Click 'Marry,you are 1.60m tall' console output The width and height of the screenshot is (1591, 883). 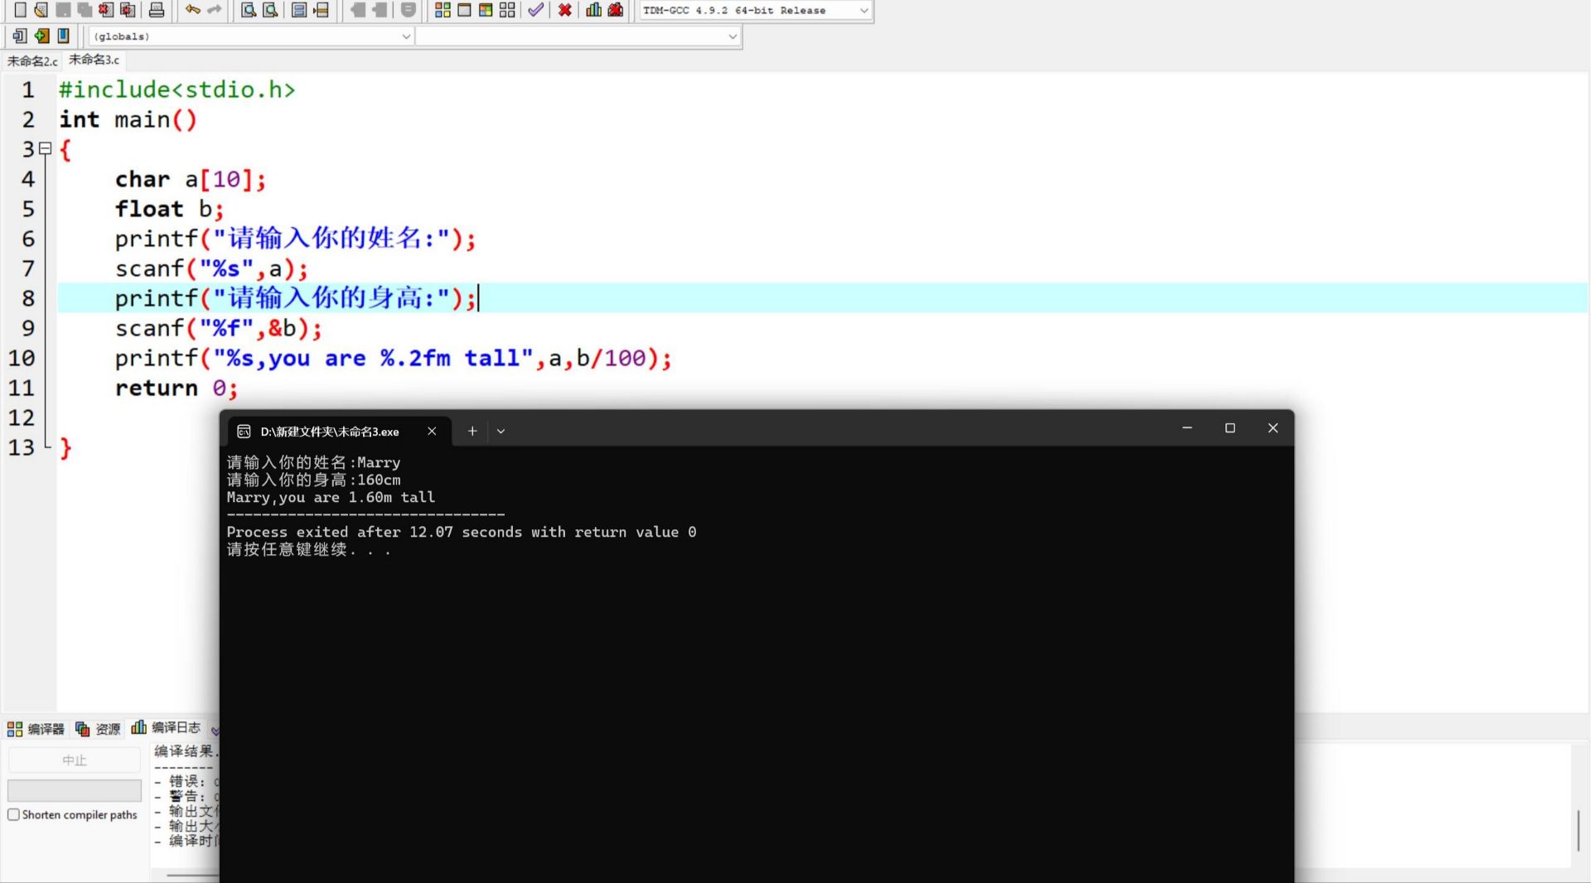tap(331, 497)
